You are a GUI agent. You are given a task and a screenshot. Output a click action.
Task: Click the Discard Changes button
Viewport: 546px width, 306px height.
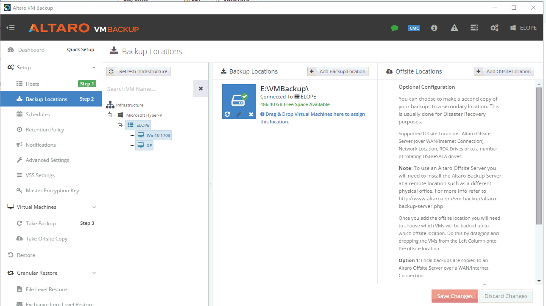[506, 296]
